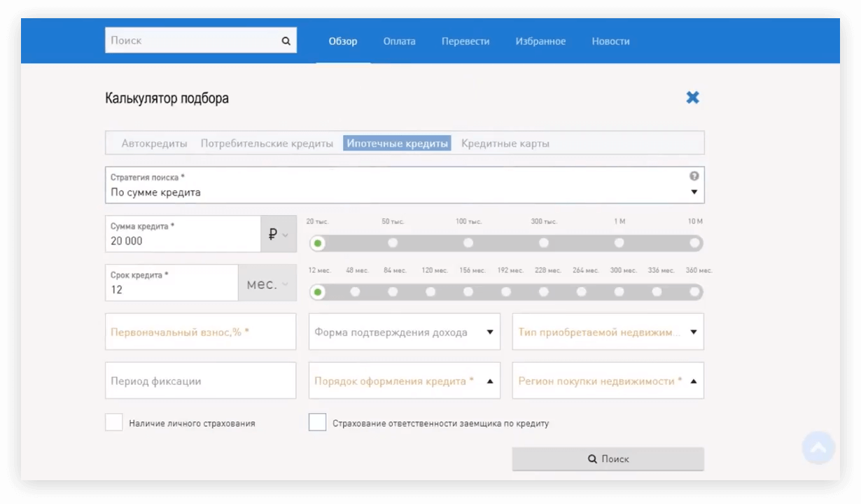Click inside the Период фиксации field
861x504 pixels.
coord(200,381)
